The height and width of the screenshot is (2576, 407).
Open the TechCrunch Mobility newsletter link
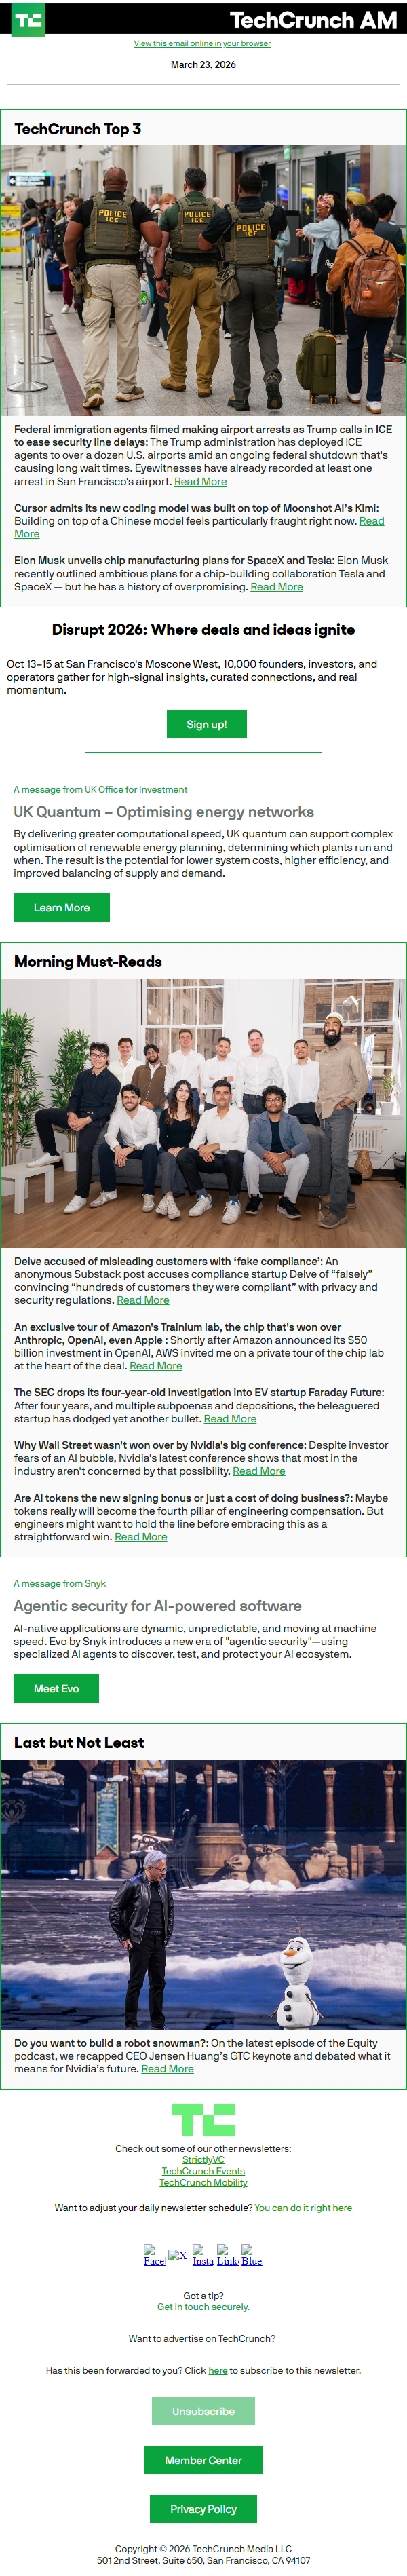point(203,2182)
